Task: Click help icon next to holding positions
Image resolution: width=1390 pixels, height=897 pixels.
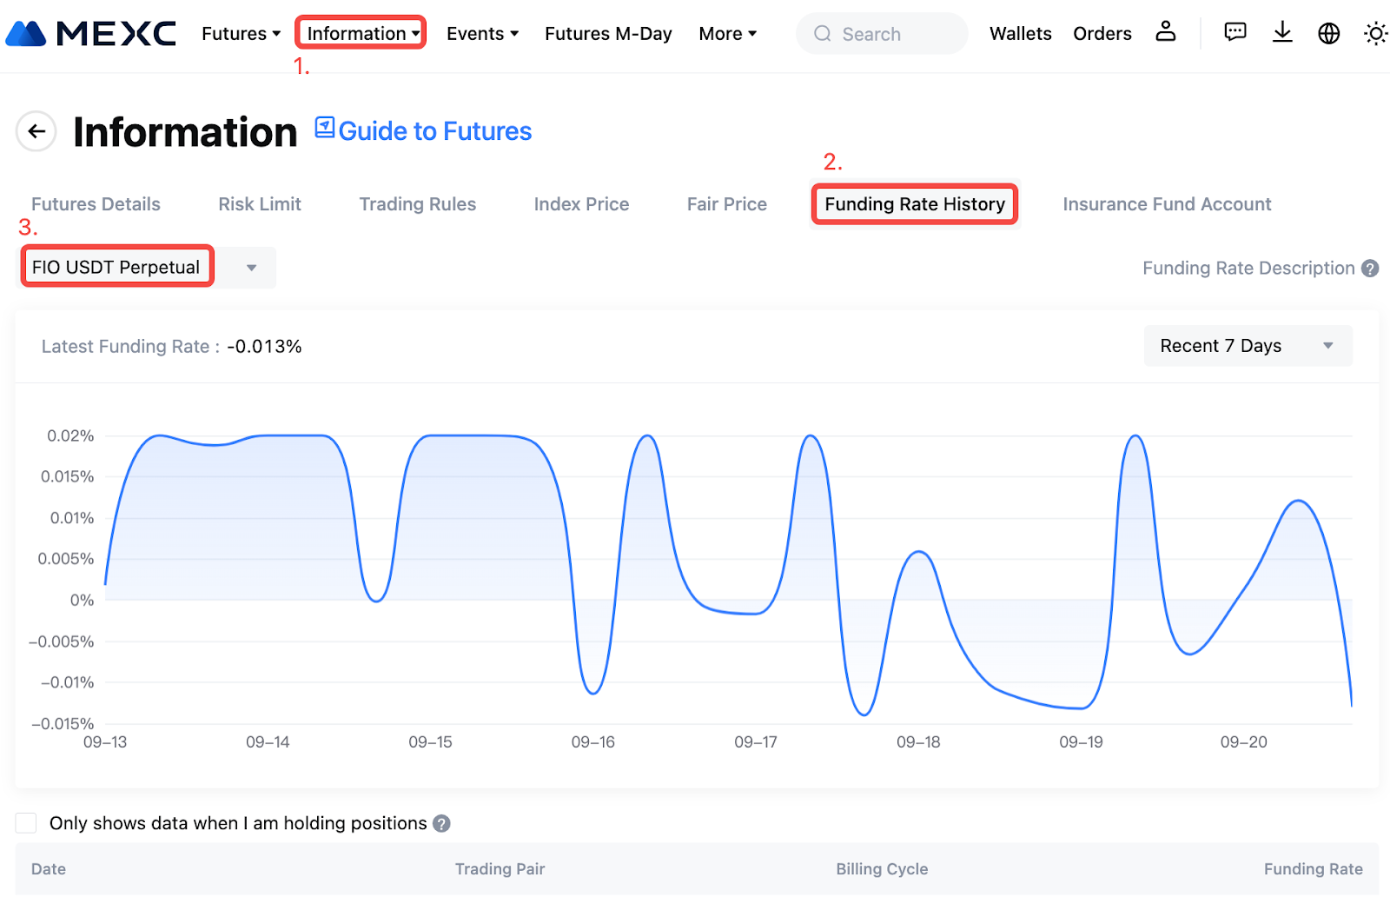Action: click(x=441, y=823)
